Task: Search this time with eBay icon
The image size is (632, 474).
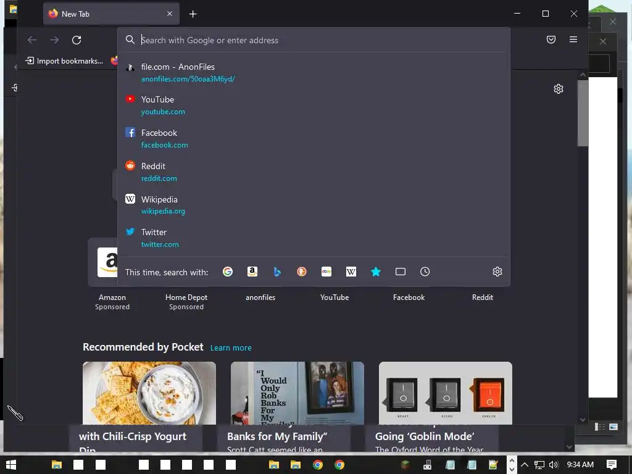Action: [326, 272]
